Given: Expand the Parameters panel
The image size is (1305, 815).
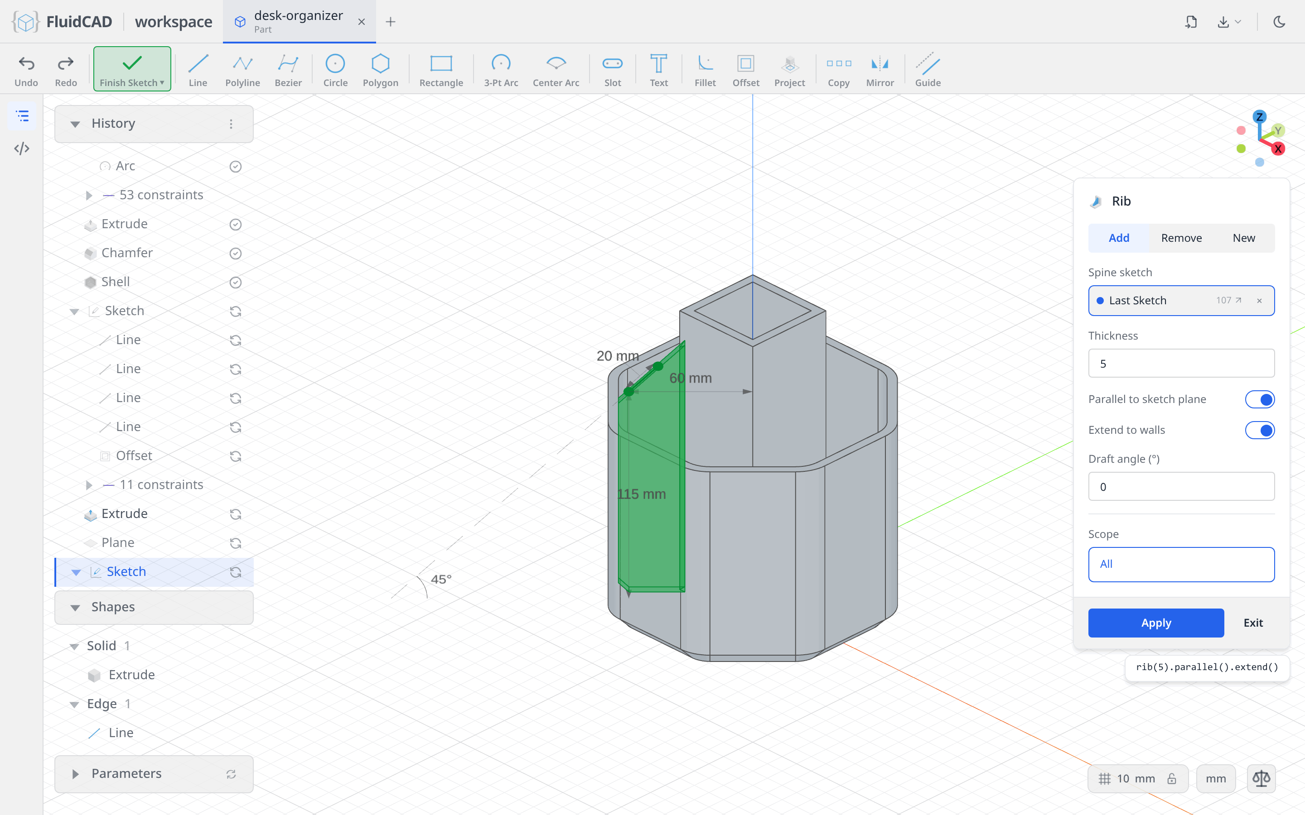Looking at the screenshot, I should [x=75, y=774].
